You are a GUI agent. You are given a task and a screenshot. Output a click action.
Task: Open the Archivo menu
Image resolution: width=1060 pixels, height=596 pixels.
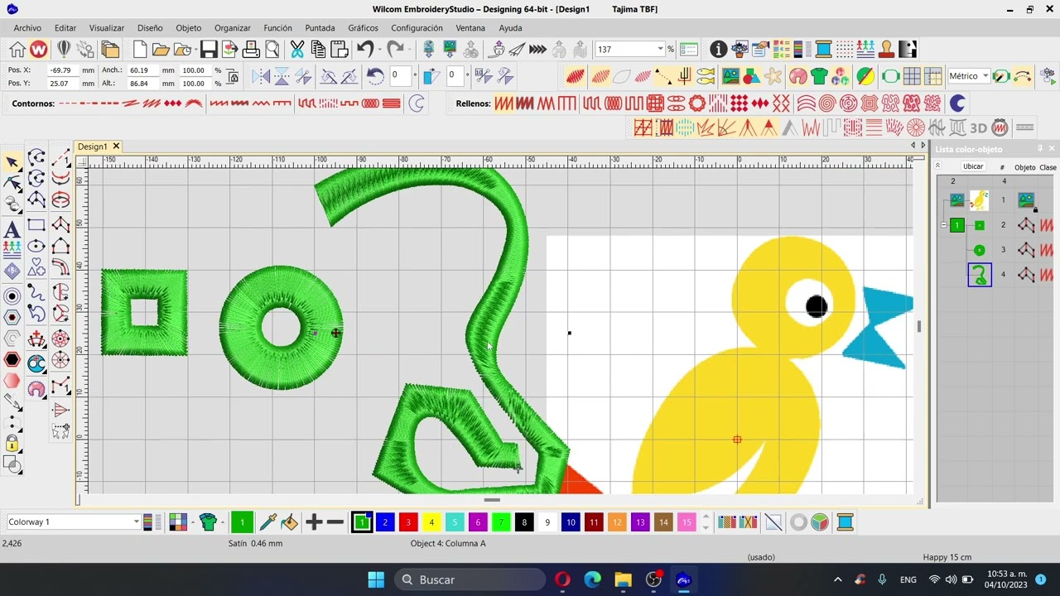(x=27, y=28)
